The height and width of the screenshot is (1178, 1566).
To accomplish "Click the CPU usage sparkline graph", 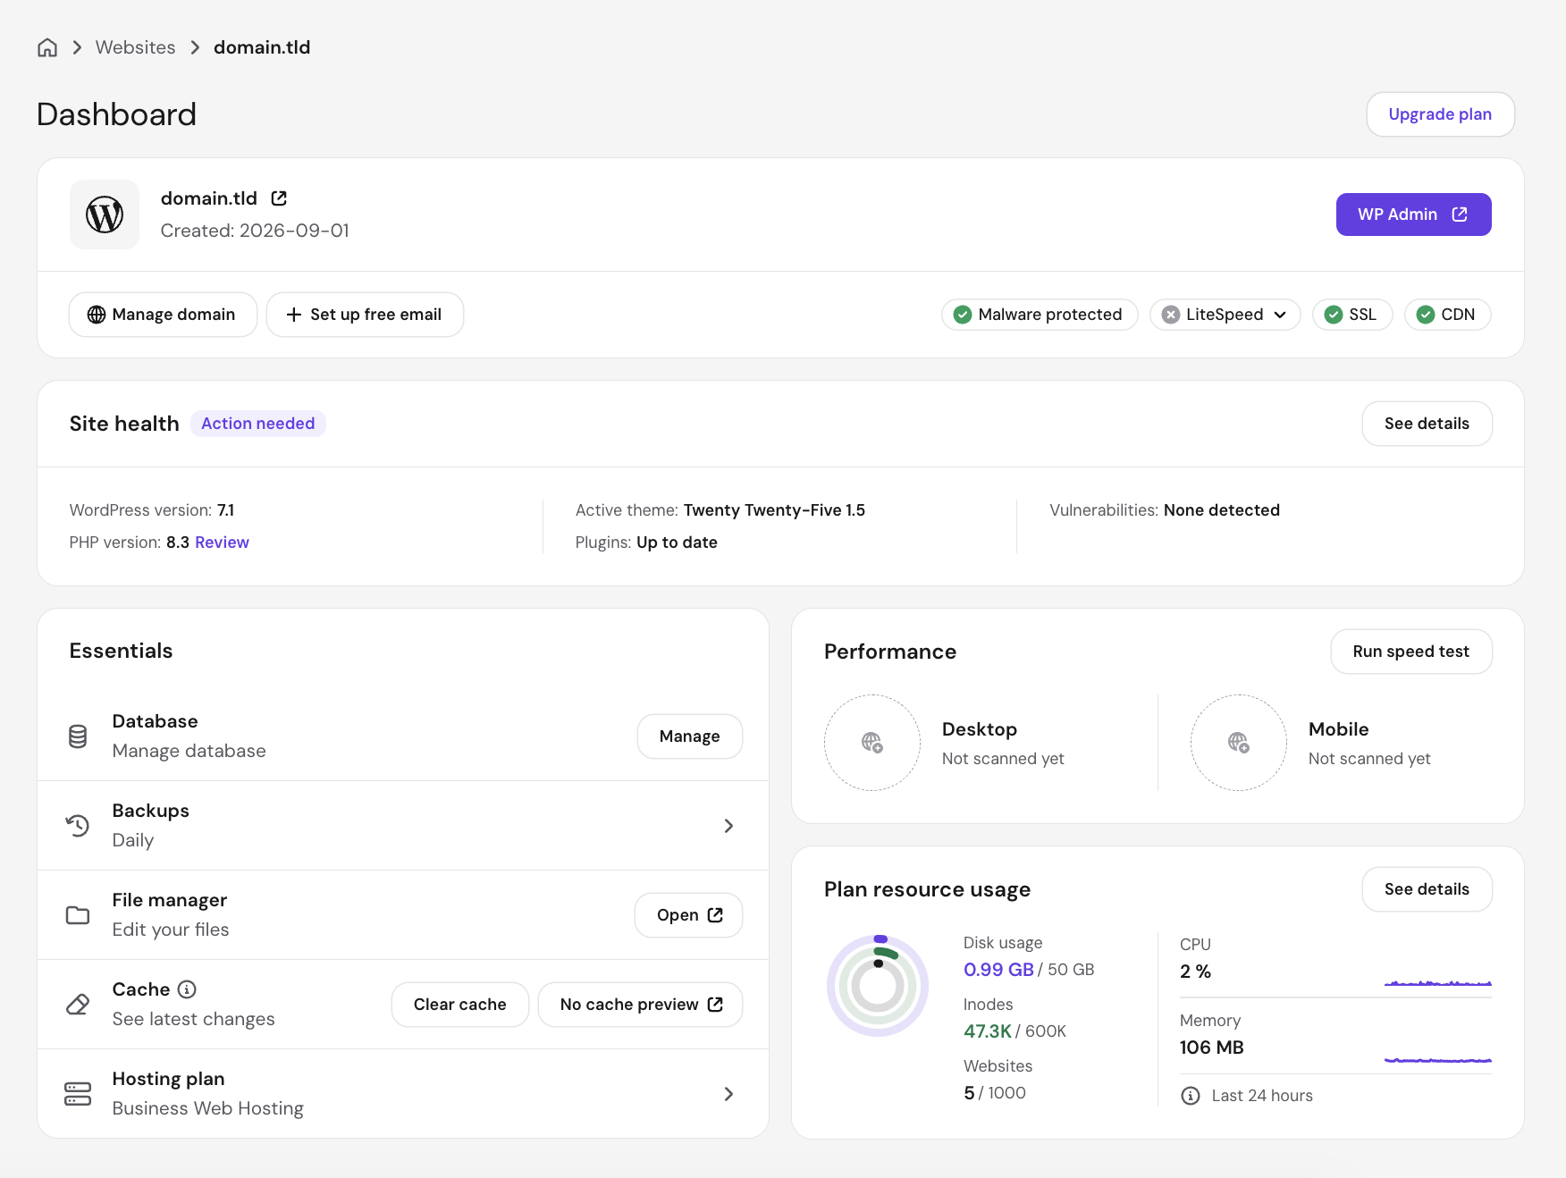I will pos(1438,983).
